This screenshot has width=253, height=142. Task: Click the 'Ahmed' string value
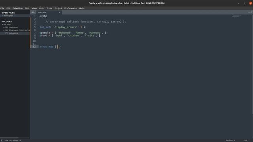pyautogui.click(x=80, y=33)
